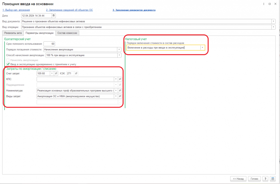Click the << Назад button
Image resolution: width=280 pixels, height=184 pixels.
pyautogui.click(x=238, y=179)
